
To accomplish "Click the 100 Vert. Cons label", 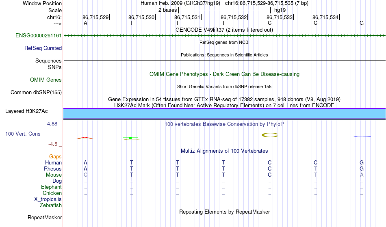I will pyautogui.click(x=23, y=134).
